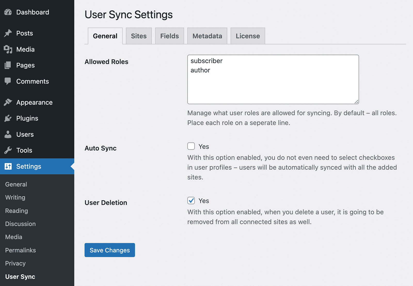Click the Pages stacked-sheets icon
This screenshot has width=413, height=286.
click(x=8, y=65)
